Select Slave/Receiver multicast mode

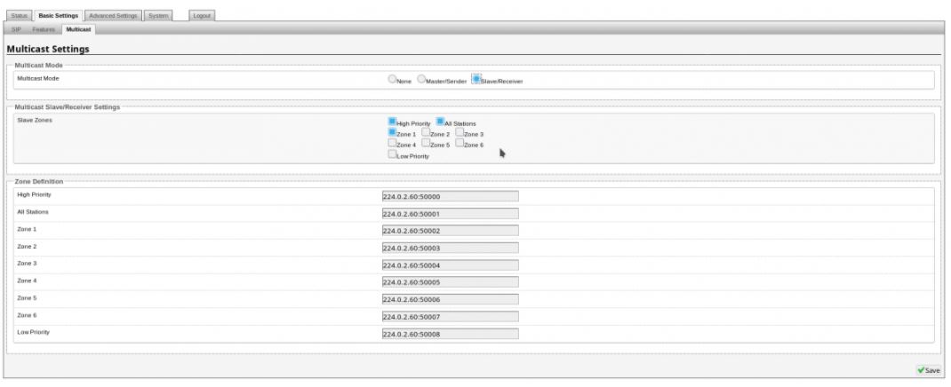click(x=475, y=80)
